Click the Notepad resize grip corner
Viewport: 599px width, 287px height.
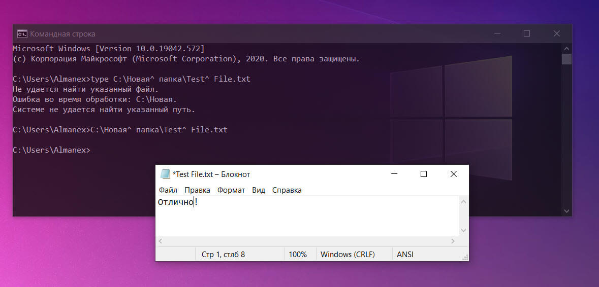[x=465, y=257]
